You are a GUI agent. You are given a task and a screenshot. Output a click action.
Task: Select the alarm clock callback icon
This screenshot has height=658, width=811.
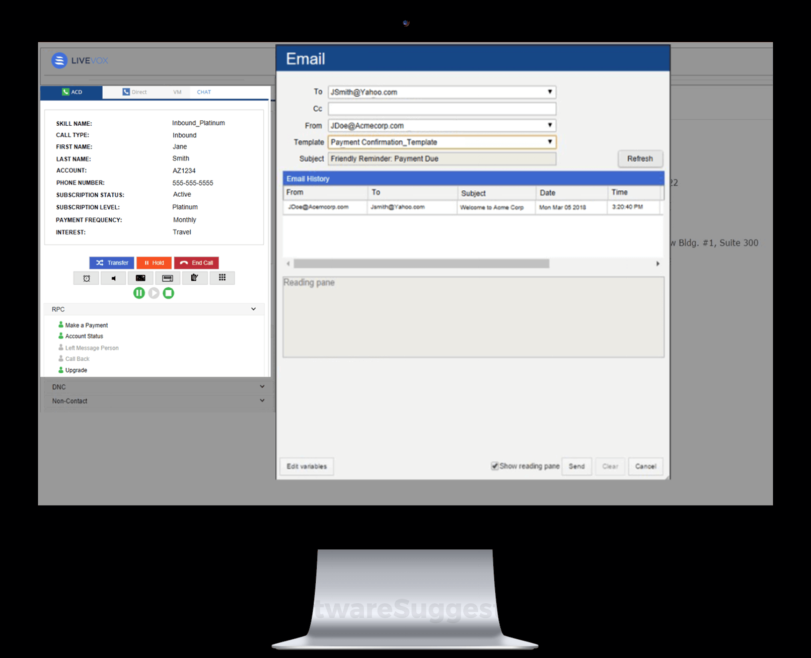pyautogui.click(x=86, y=278)
